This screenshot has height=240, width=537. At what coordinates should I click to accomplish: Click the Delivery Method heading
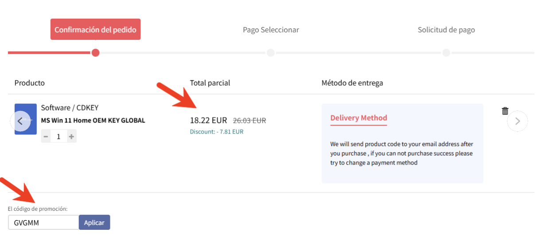pyautogui.click(x=358, y=118)
